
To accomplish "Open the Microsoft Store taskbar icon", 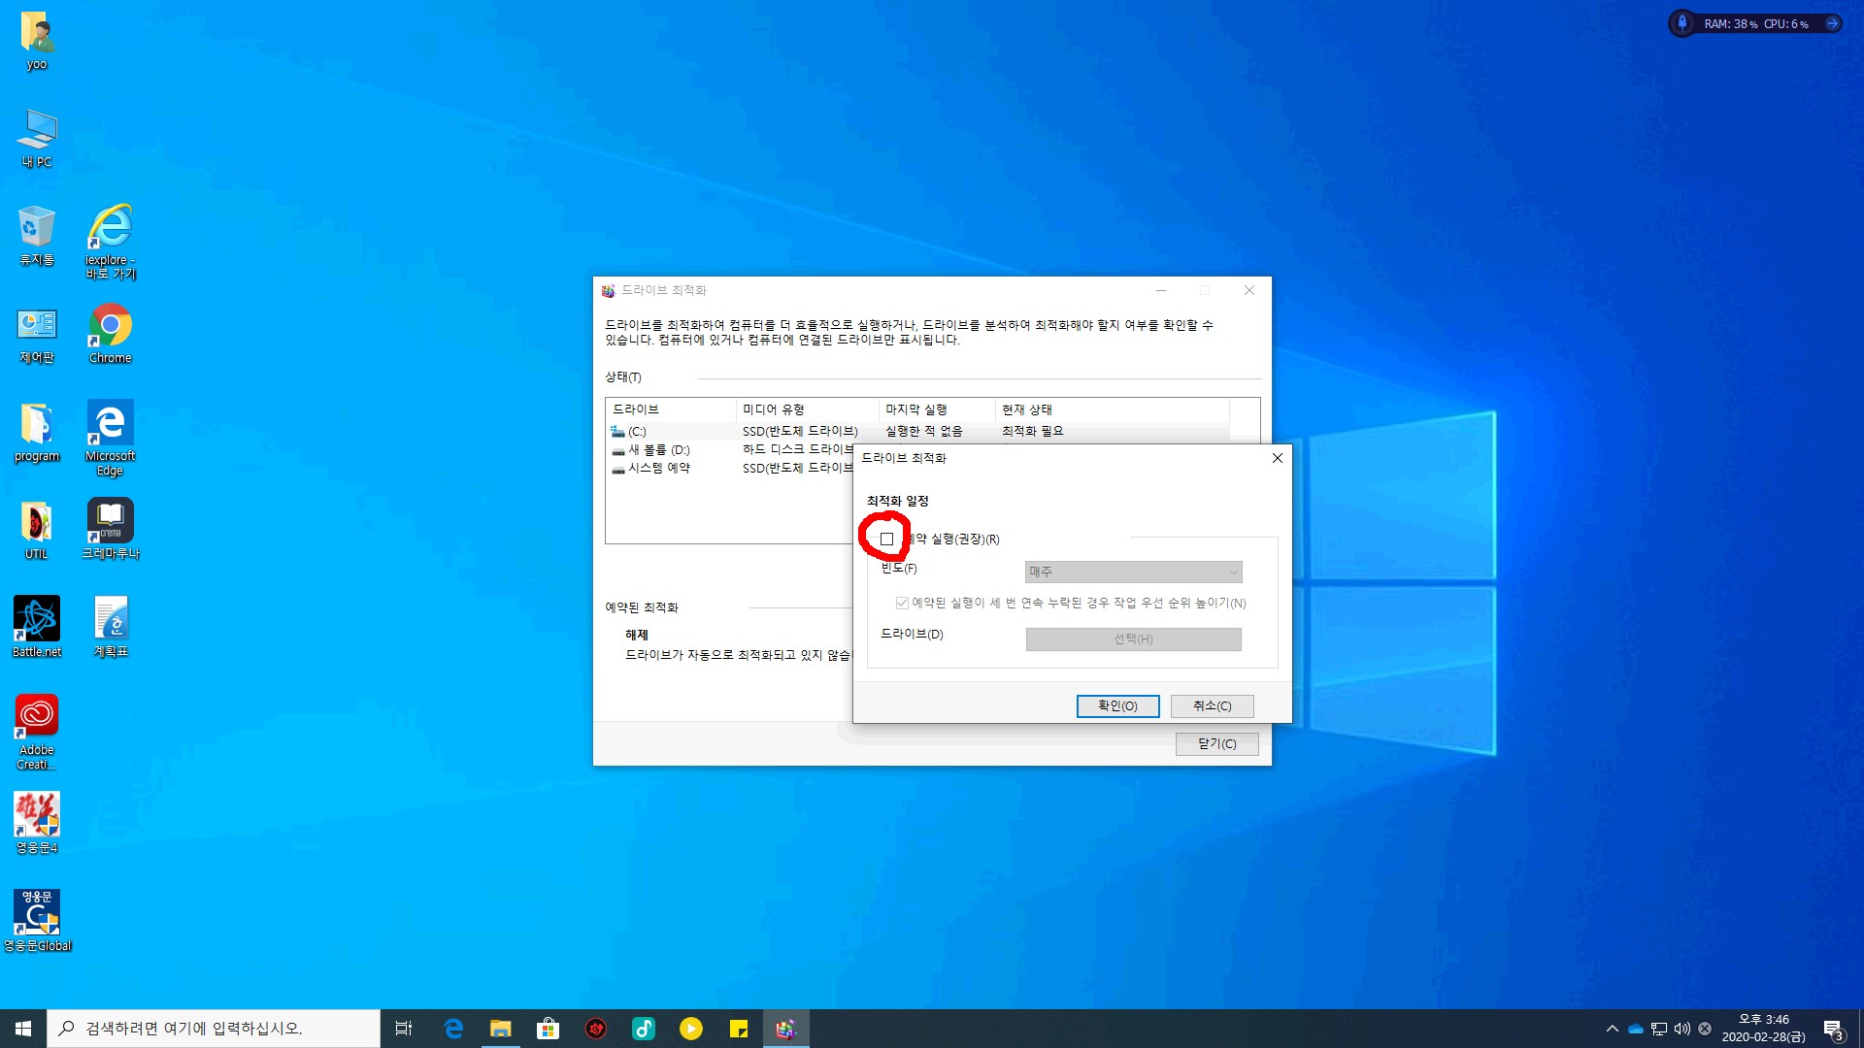I will pos(548,1029).
